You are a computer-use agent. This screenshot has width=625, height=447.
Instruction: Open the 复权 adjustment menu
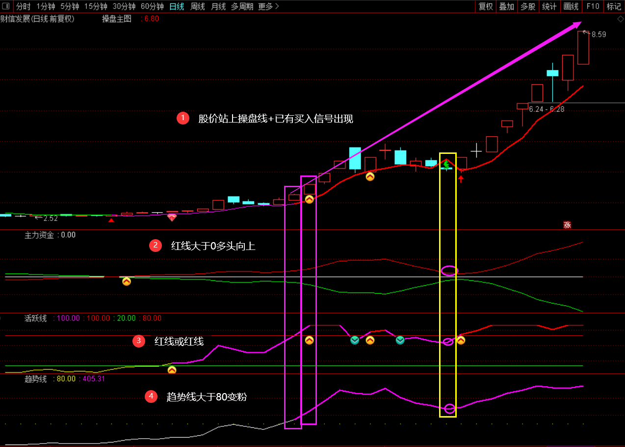(486, 6)
